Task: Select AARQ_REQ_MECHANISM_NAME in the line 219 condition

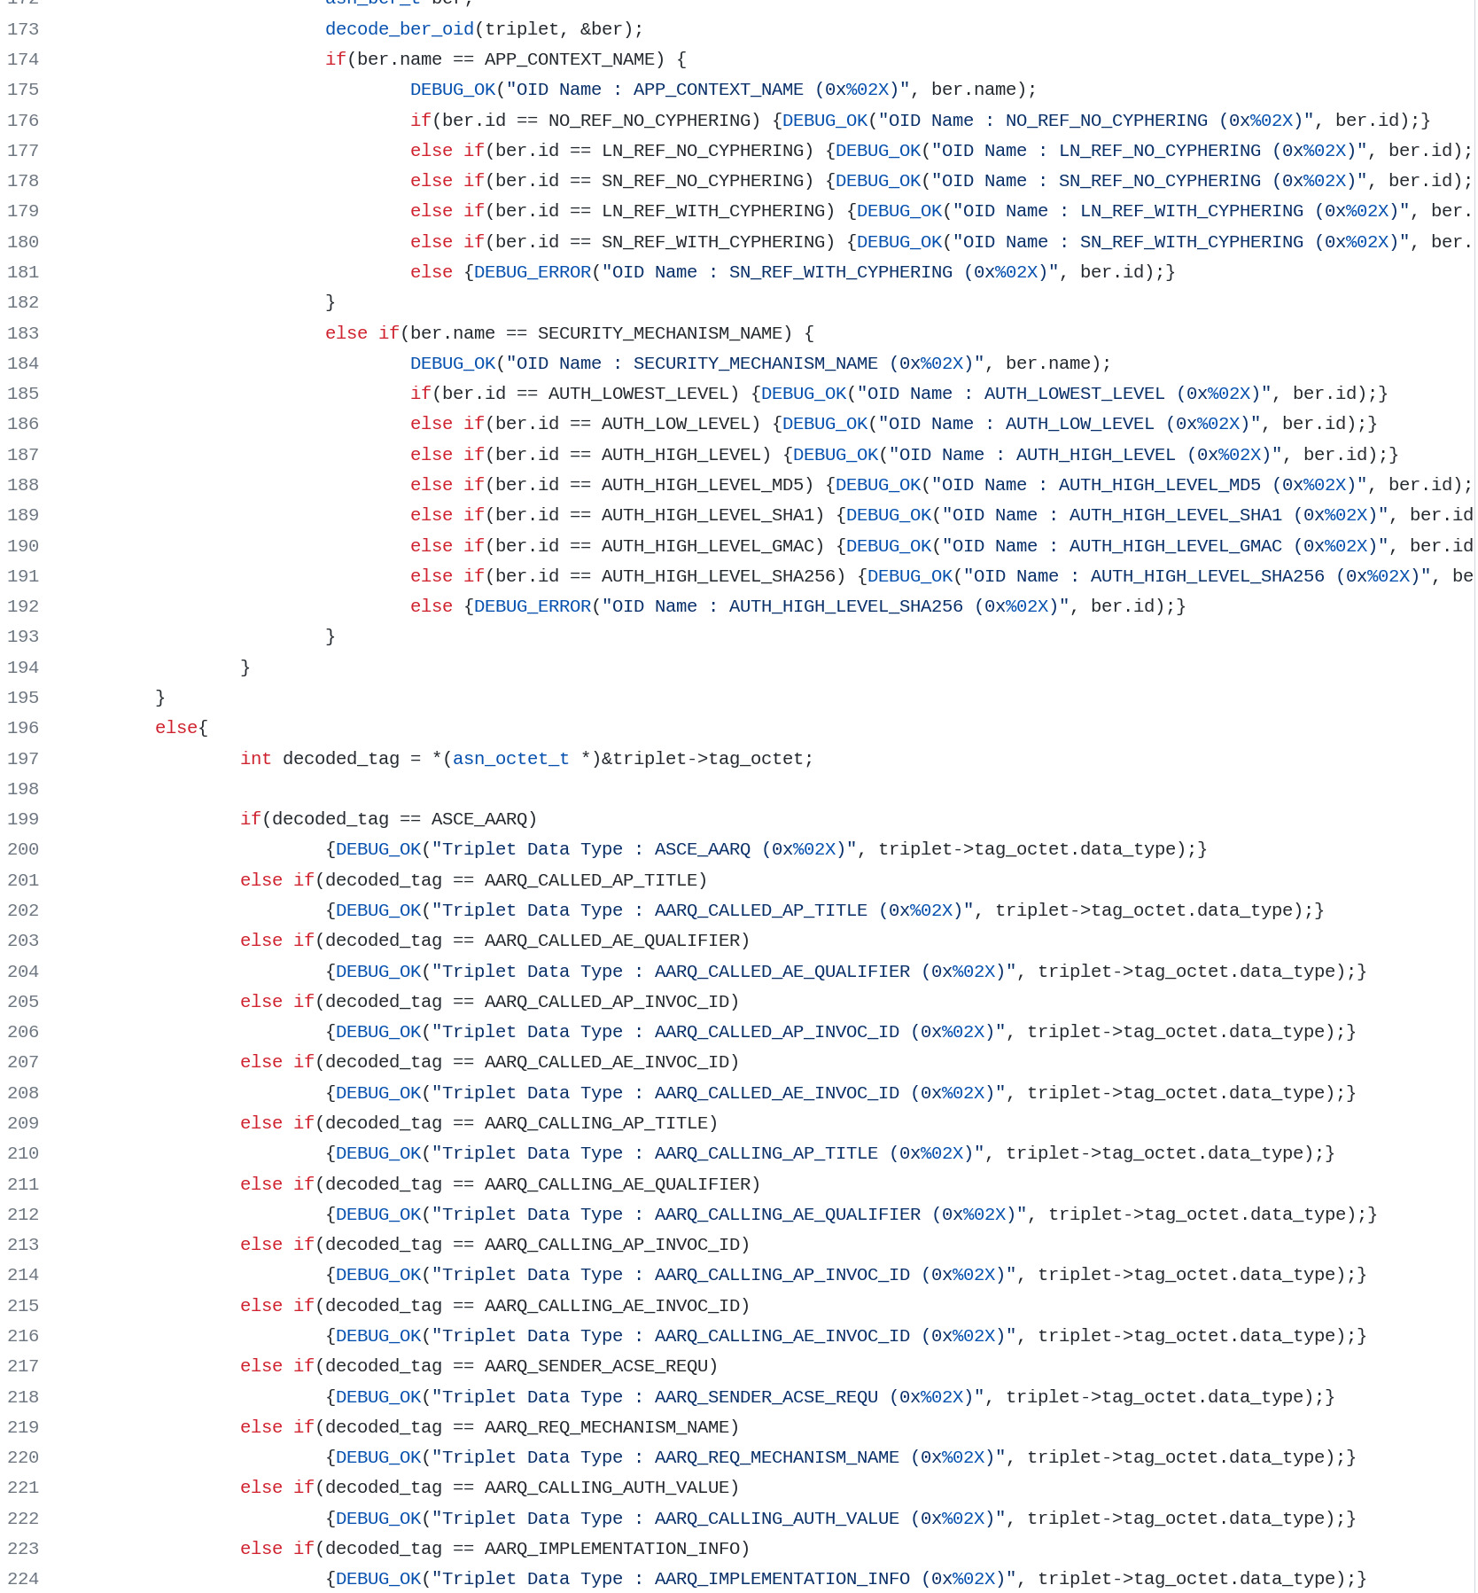Action: pos(607,1427)
